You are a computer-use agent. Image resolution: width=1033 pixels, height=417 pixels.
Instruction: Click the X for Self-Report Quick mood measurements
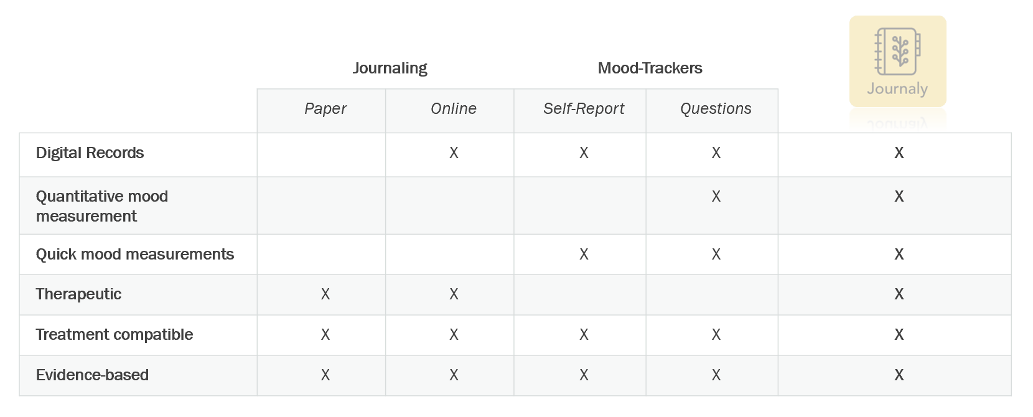tap(584, 255)
